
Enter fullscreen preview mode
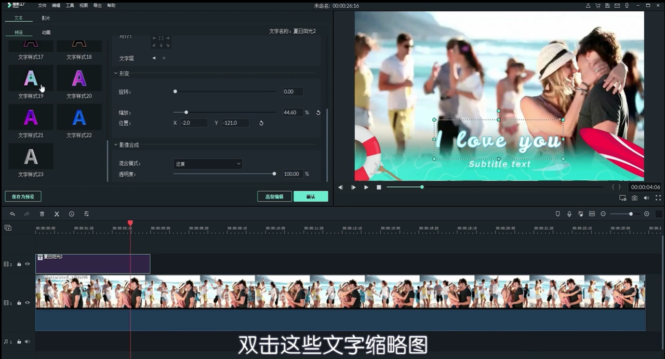coord(658,198)
